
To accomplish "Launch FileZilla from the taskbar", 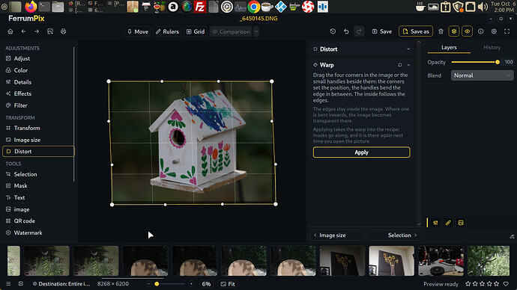I will [x=200, y=7].
